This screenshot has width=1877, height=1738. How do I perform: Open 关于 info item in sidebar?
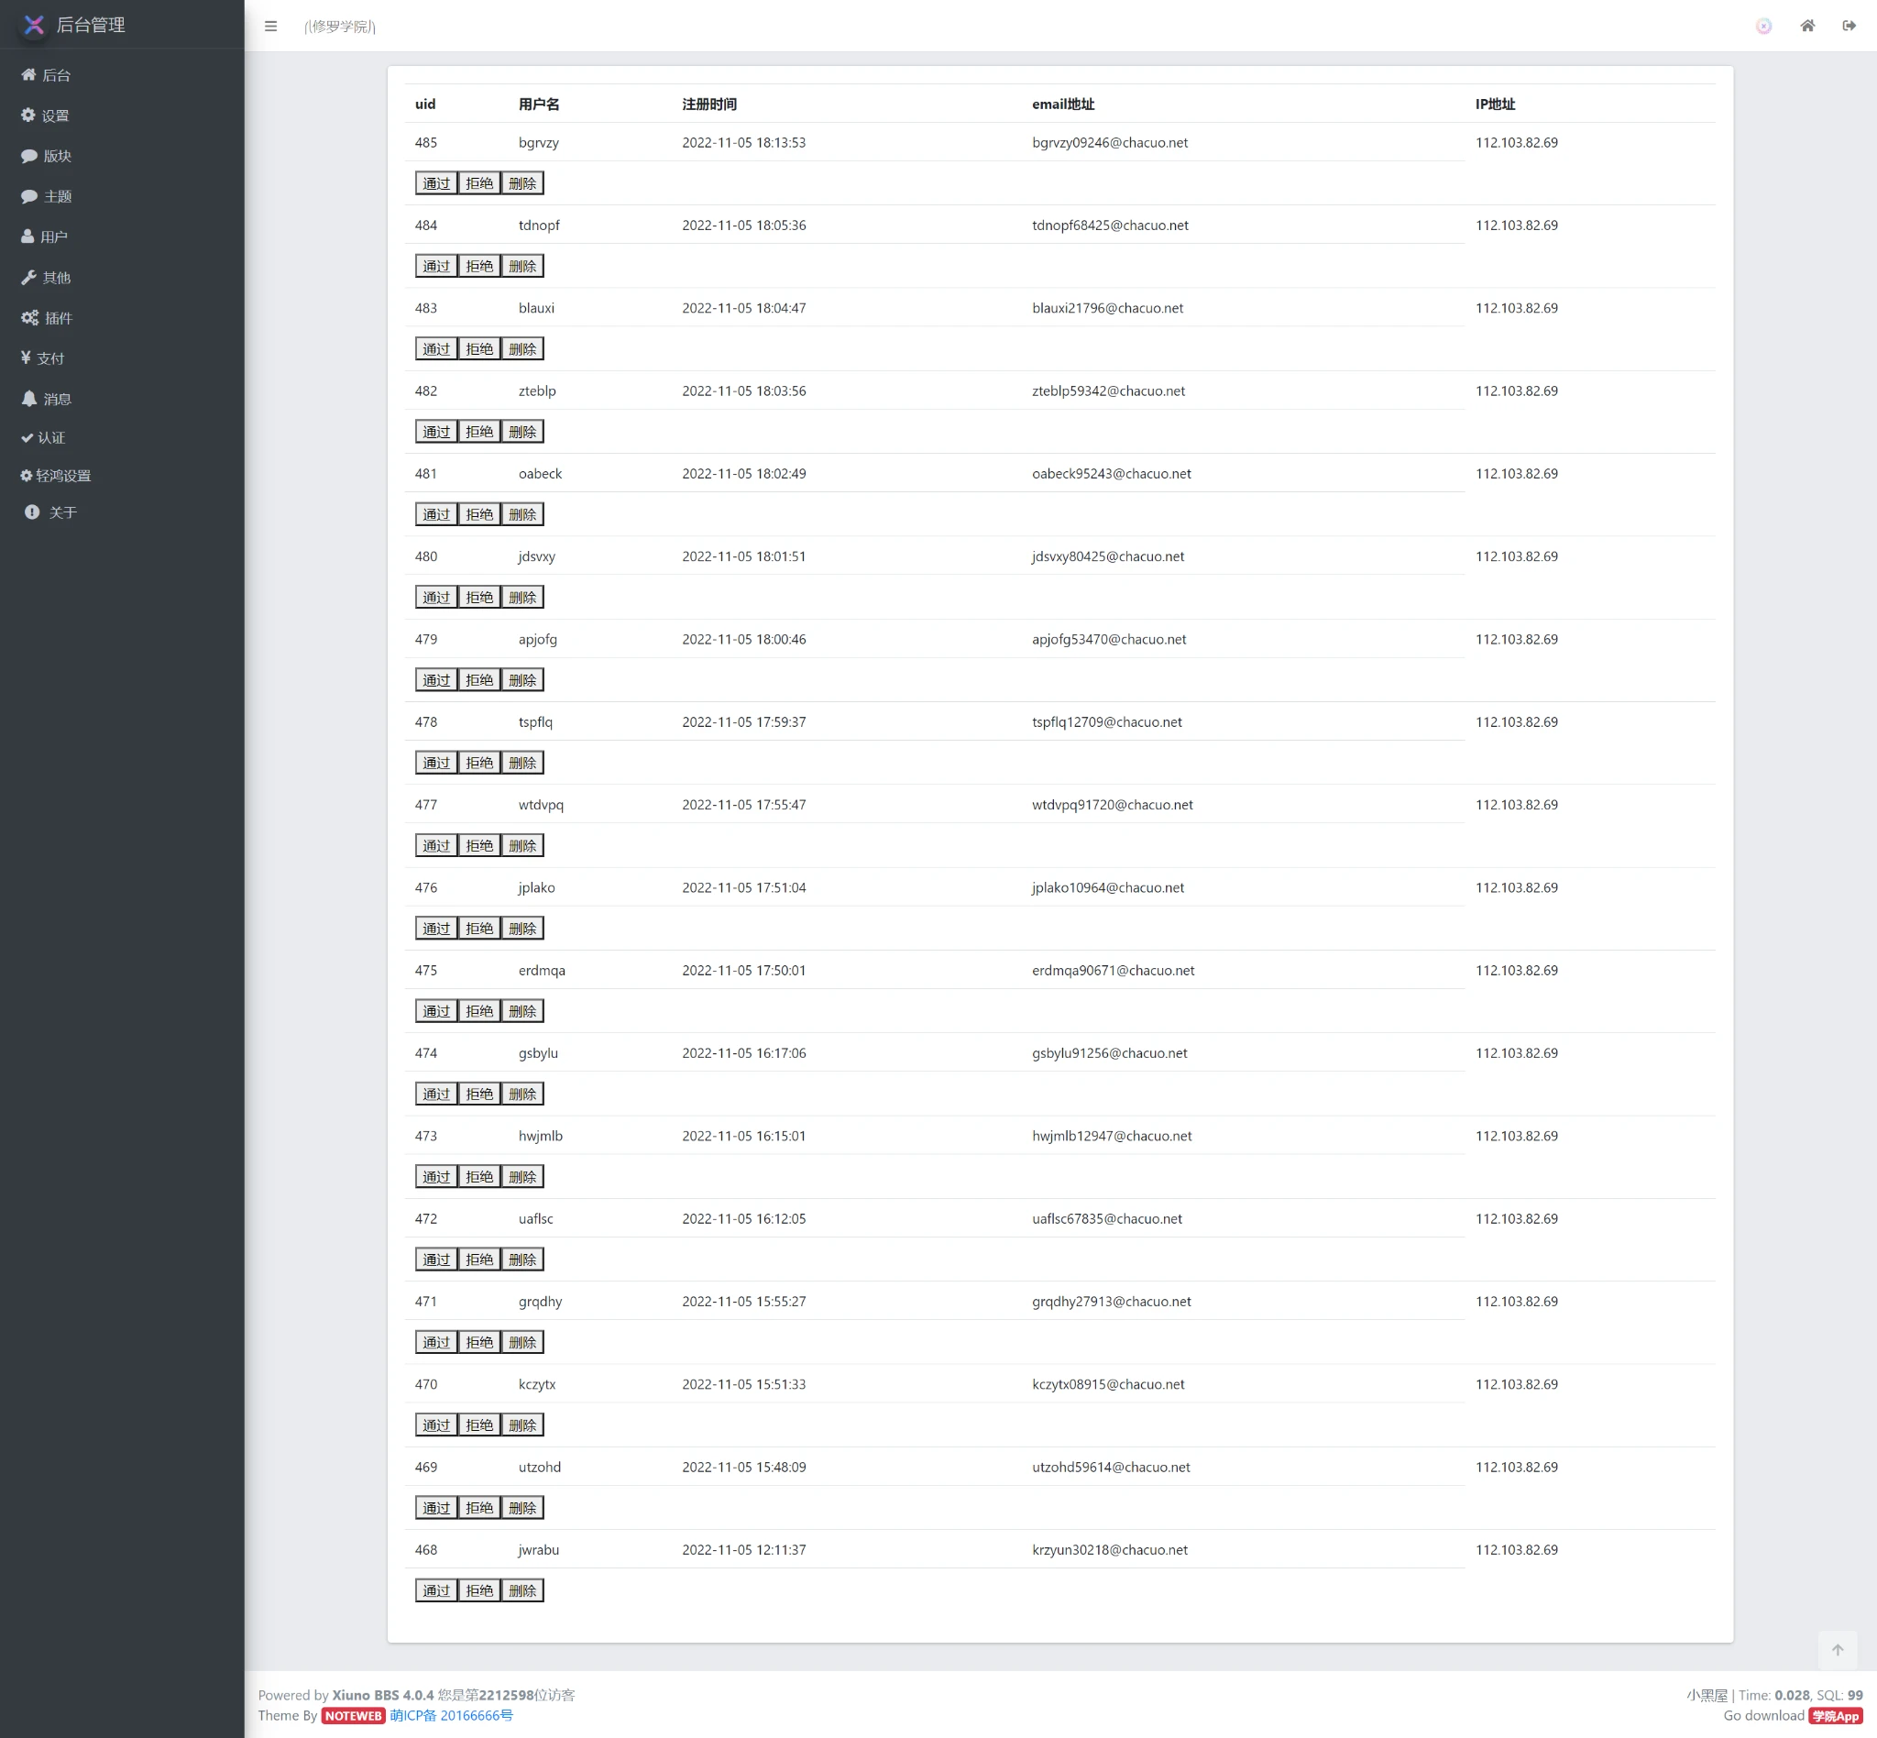(50, 512)
